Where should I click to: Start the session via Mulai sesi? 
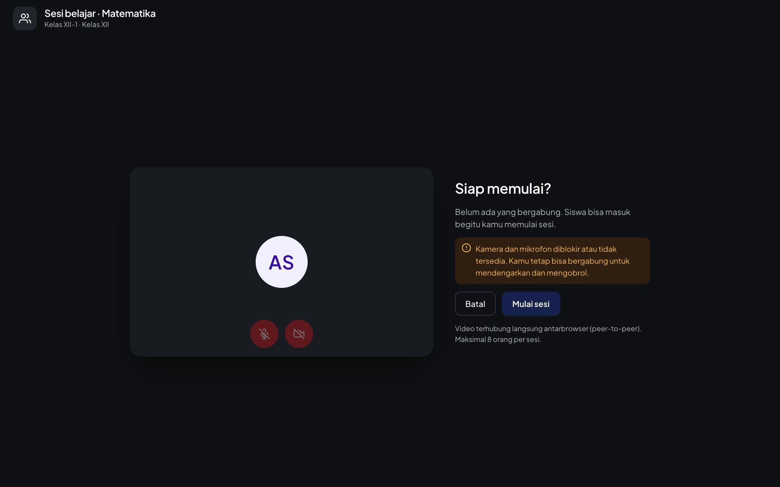(x=531, y=304)
